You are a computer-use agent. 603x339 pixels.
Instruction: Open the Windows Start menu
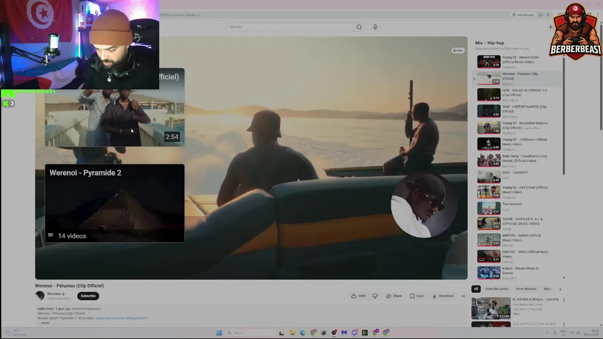[219, 333]
